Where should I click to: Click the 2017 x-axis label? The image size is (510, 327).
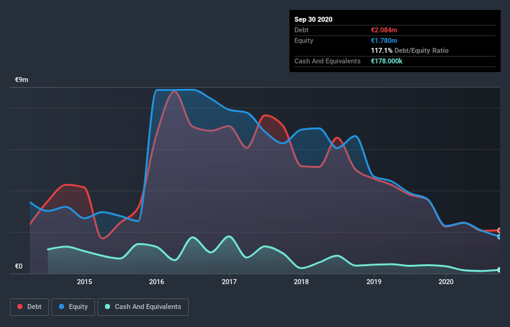coord(229,282)
